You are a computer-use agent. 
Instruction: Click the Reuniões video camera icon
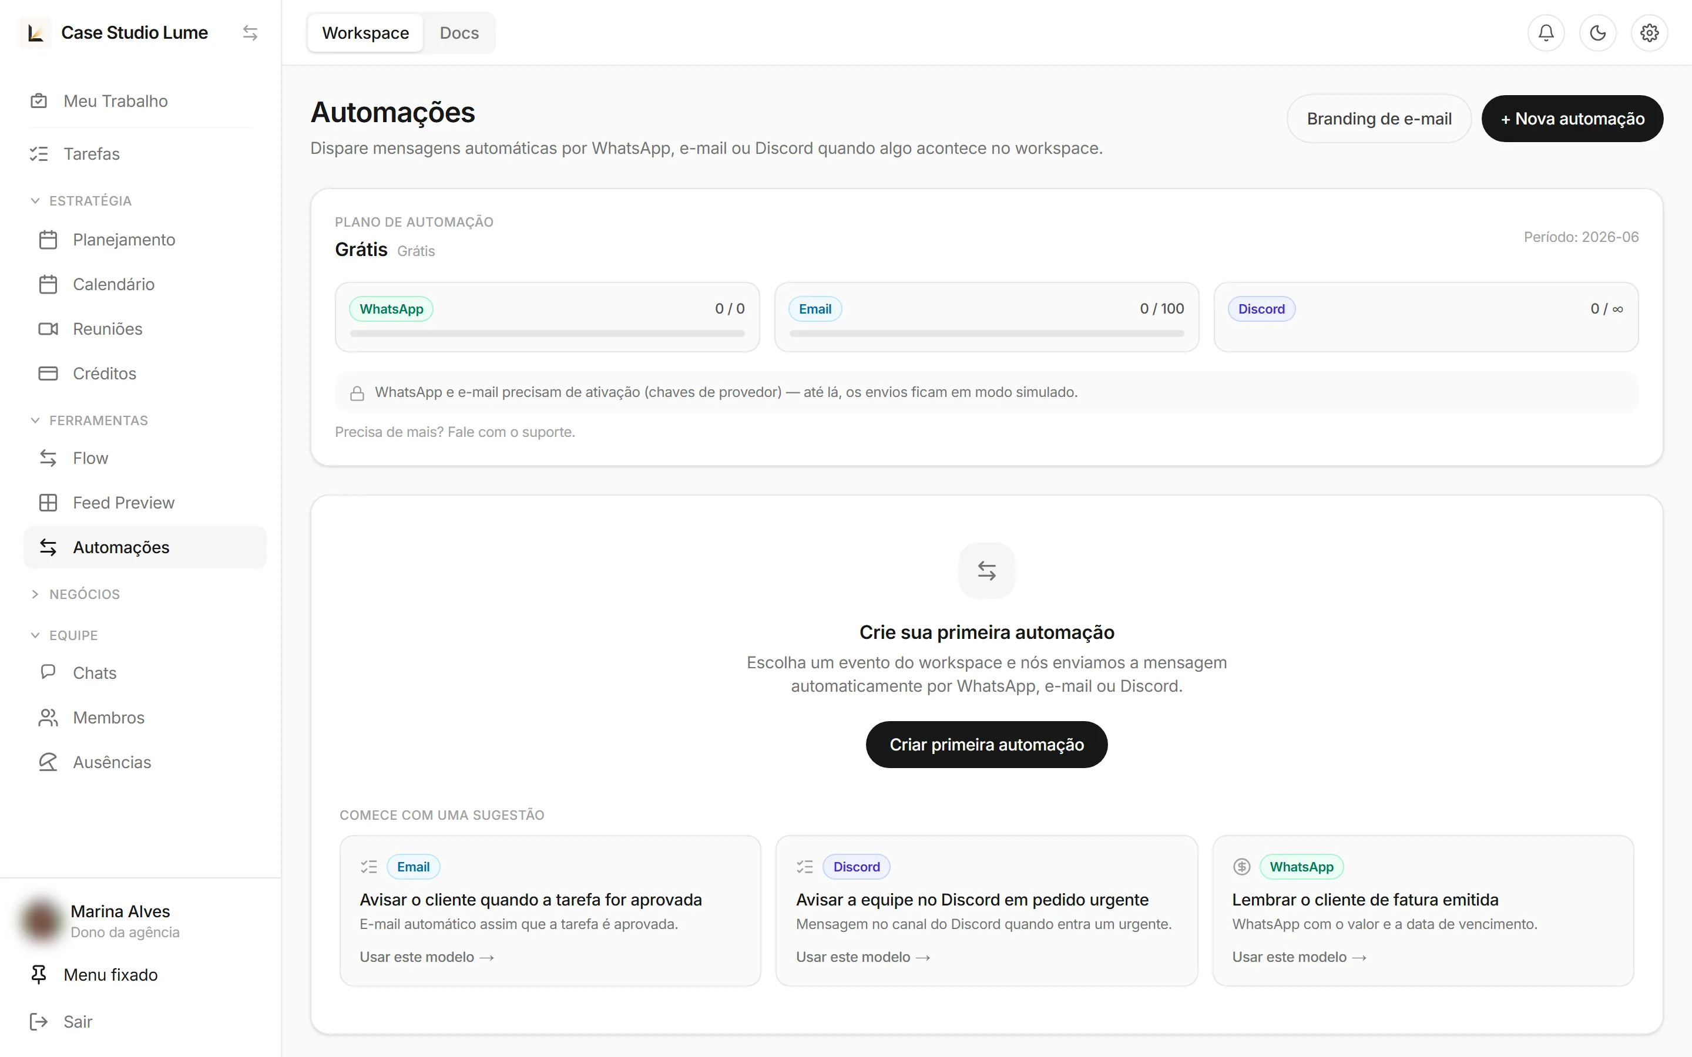click(48, 329)
